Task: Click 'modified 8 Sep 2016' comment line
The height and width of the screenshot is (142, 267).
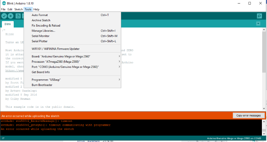Action: click(21, 95)
